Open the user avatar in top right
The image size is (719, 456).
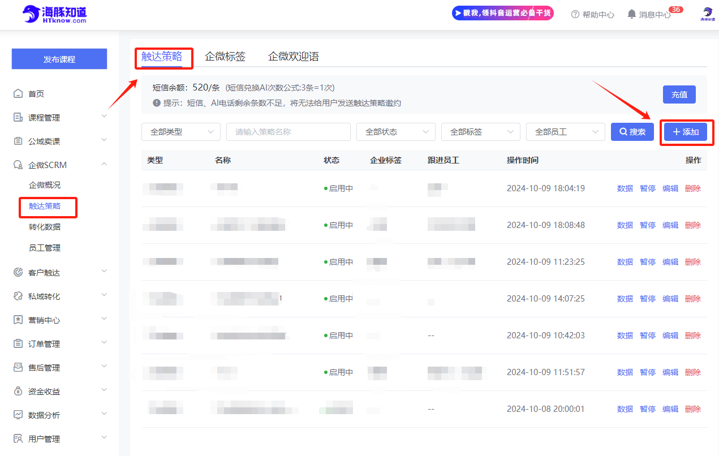[x=708, y=14]
